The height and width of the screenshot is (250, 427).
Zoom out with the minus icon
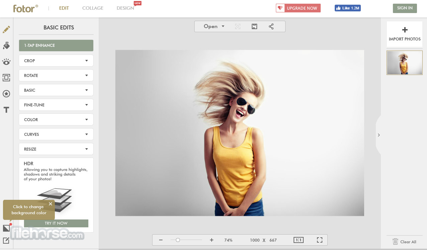tap(161, 240)
